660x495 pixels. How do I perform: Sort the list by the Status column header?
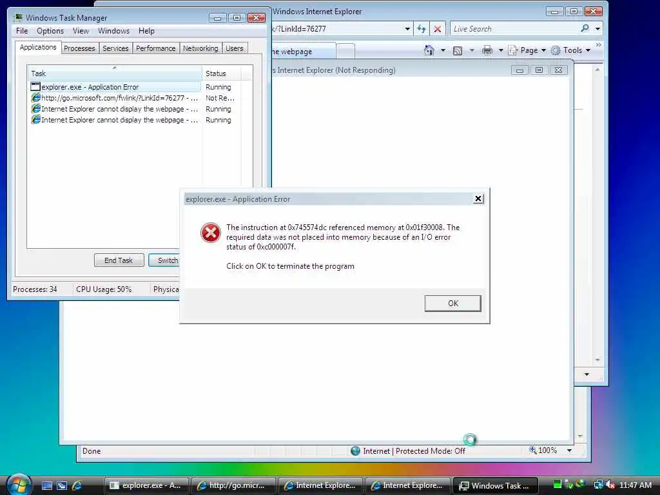[x=222, y=73]
